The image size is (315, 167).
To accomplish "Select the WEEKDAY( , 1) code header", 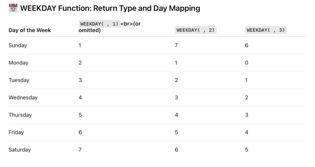I will tap(99, 24).
